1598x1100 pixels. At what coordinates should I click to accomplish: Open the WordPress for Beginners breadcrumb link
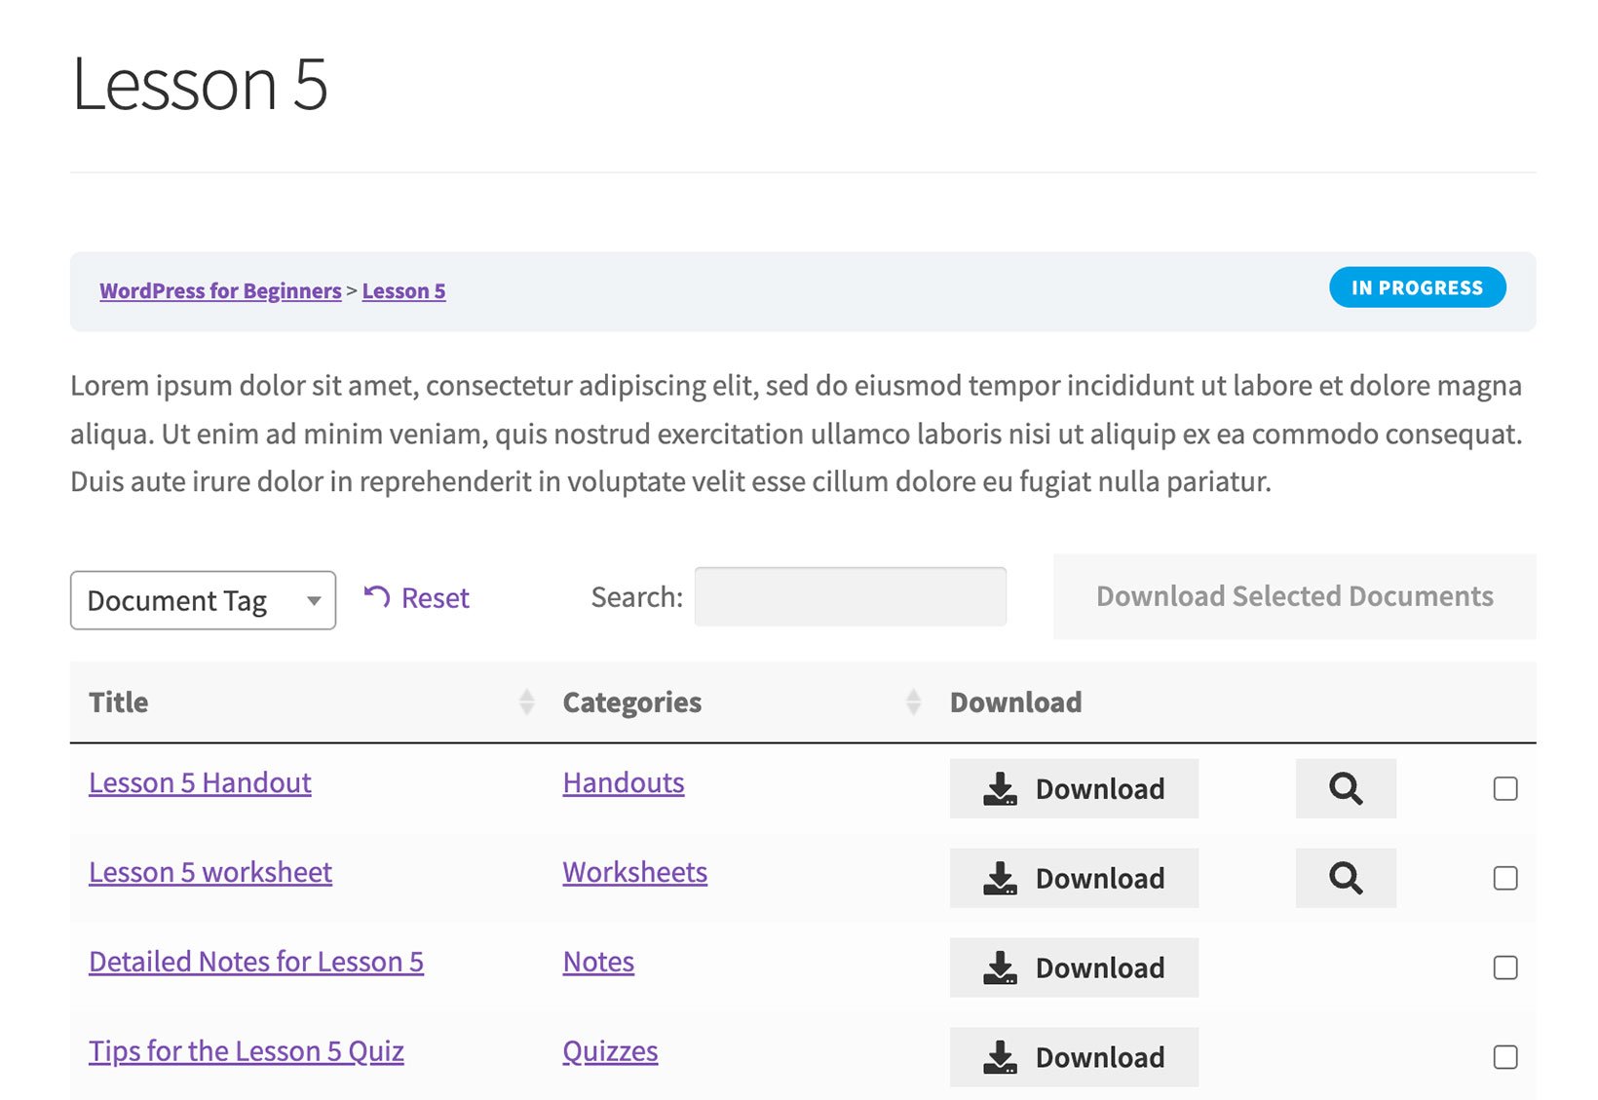[220, 289]
